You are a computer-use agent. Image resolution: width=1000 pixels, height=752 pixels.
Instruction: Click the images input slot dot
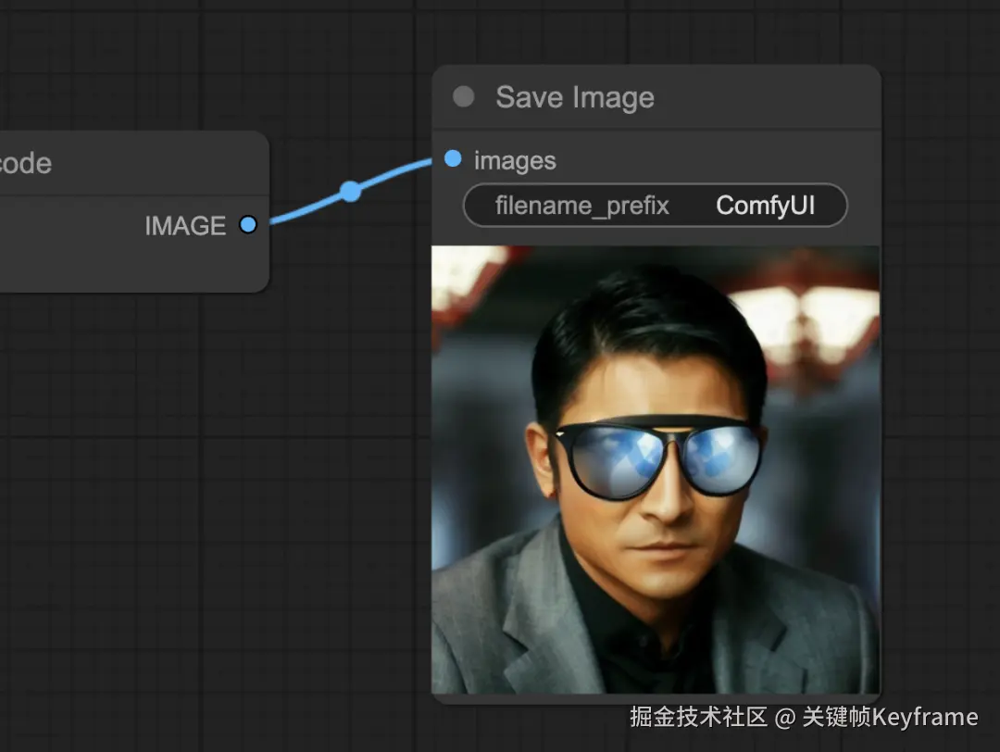(453, 159)
